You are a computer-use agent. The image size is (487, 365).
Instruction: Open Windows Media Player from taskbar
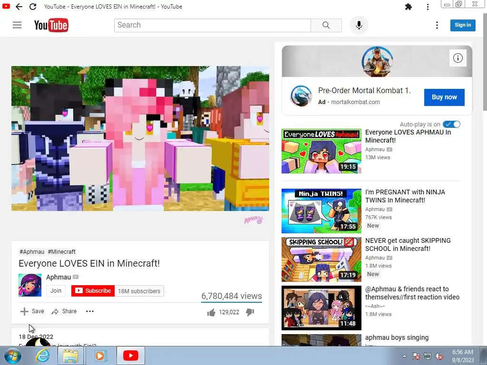click(100, 355)
